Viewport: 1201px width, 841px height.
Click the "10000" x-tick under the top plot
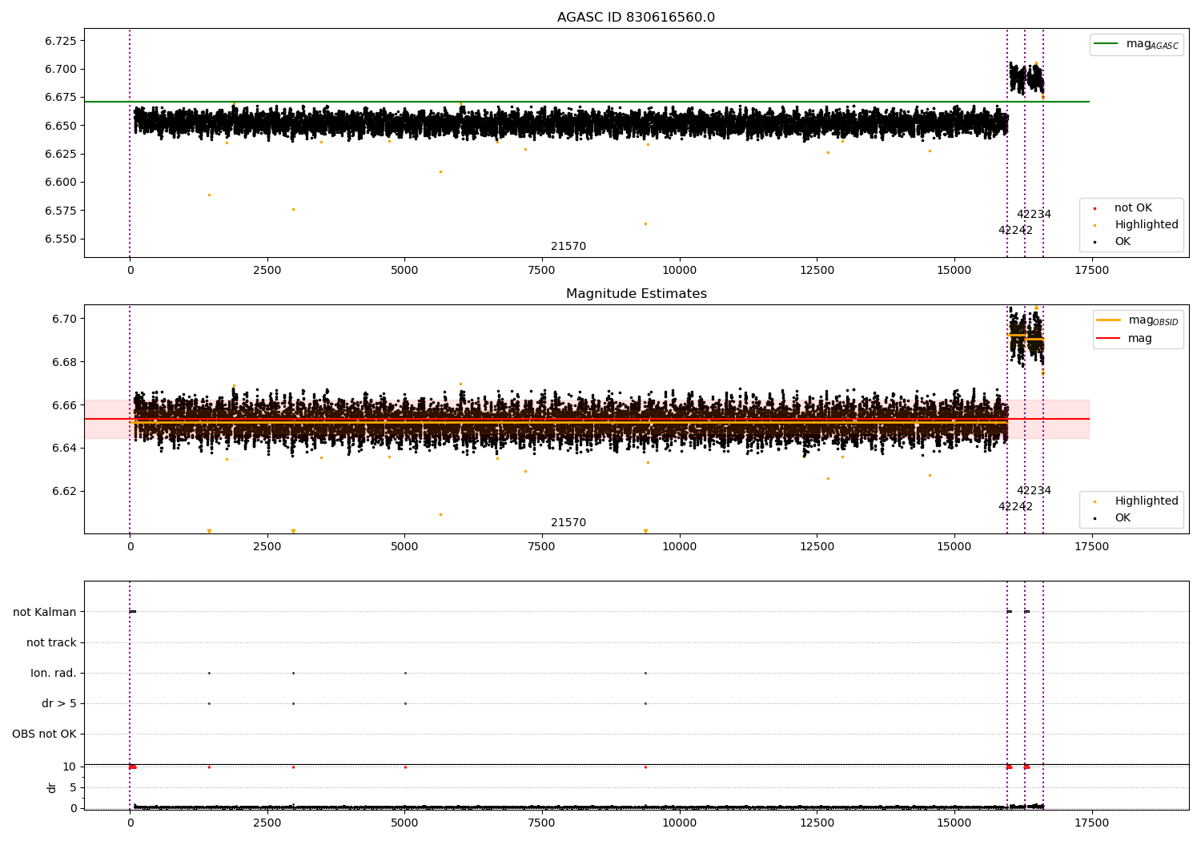tap(680, 271)
